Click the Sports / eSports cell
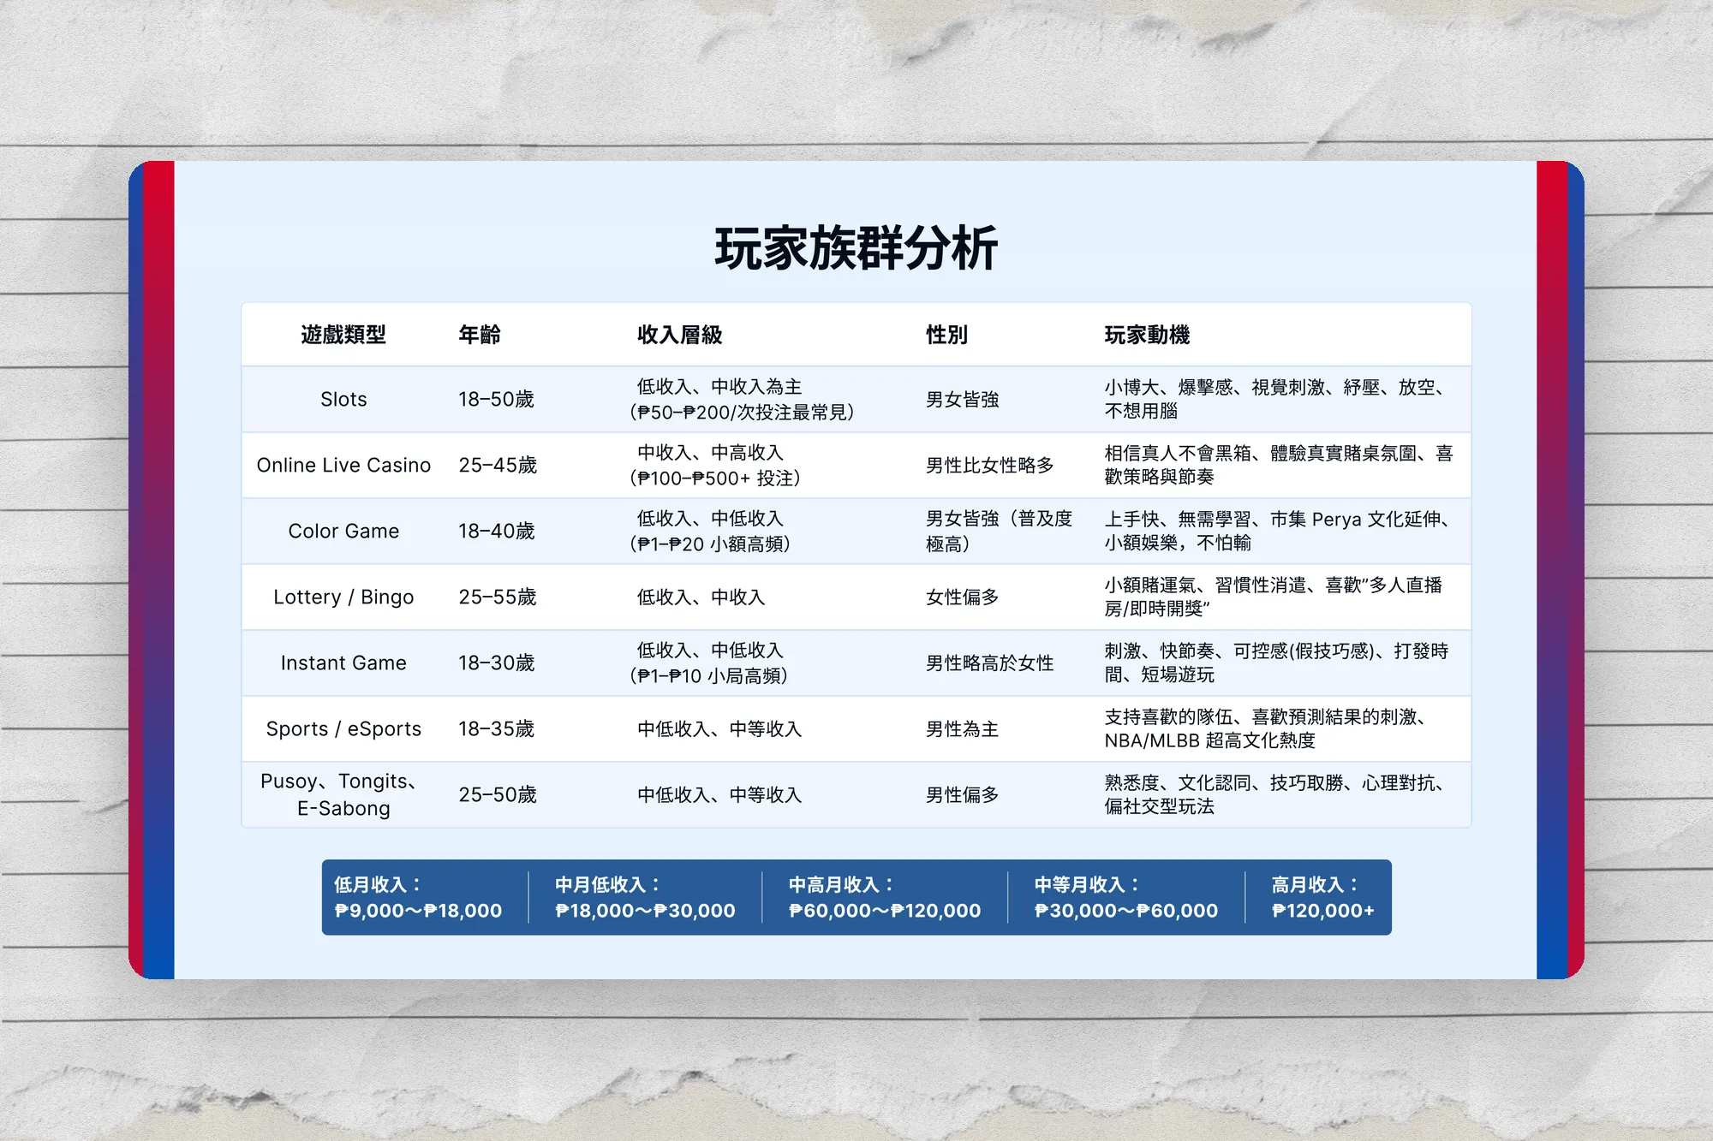Image resolution: width=1713 pixels, height=1141 pixels. pos(343,729)
